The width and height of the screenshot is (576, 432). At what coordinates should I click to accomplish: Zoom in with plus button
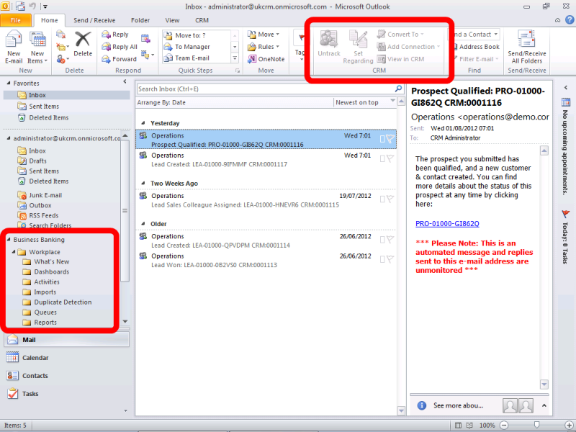tap(569, 425)
